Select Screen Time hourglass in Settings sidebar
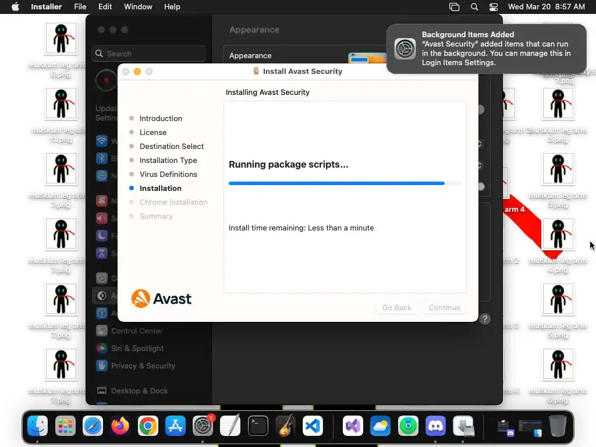The height and width of the screenshot is (447, 596). pos(101,253)
